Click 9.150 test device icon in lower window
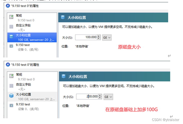183x124 pixels. (12, 105)
